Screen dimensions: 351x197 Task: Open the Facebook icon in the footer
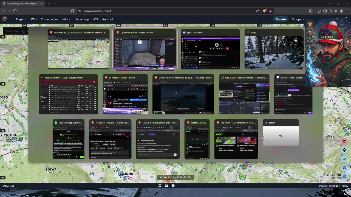coord(173,186)
